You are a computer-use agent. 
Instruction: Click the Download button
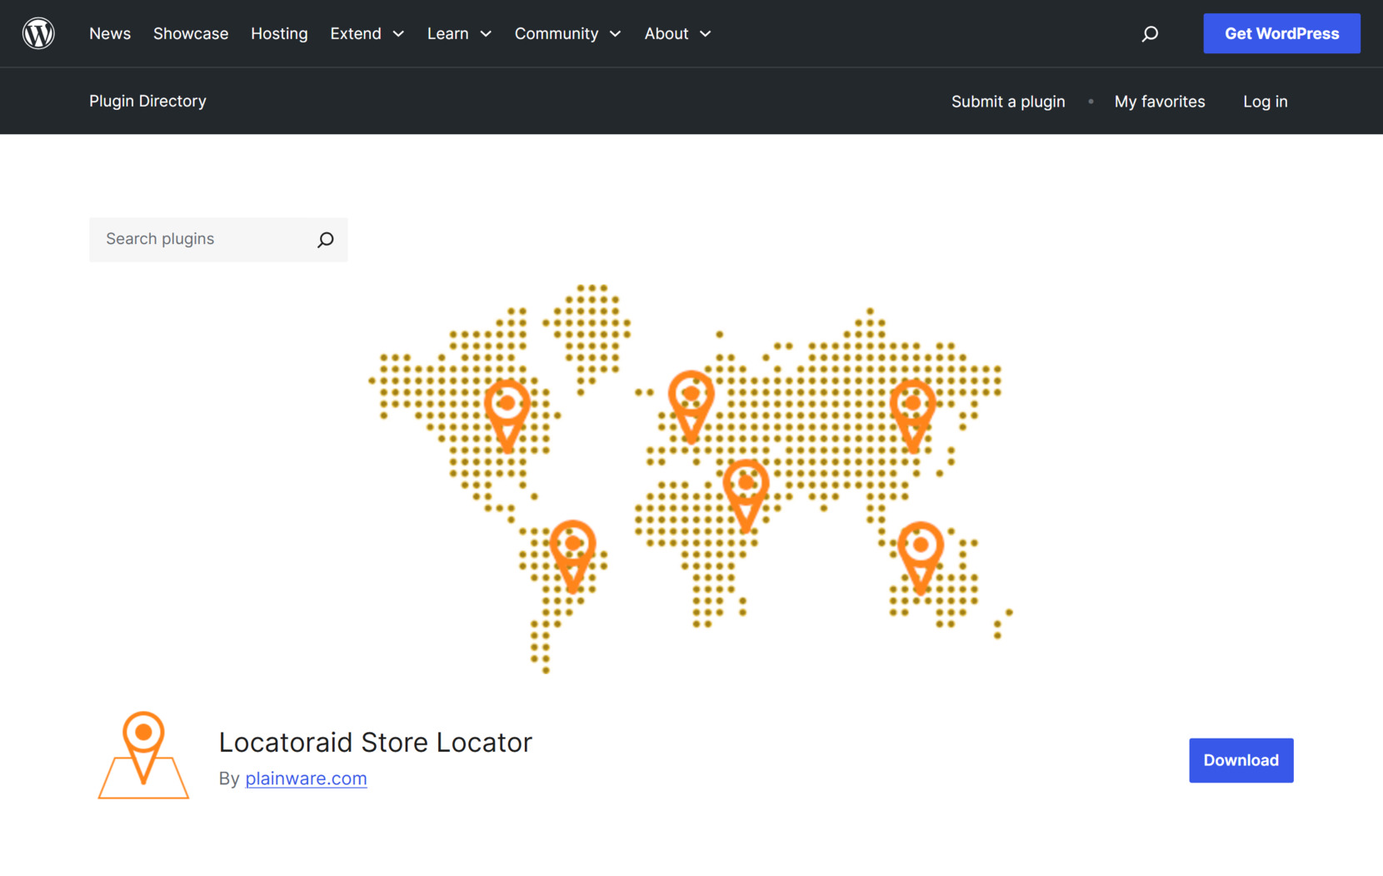point(1241,760)
